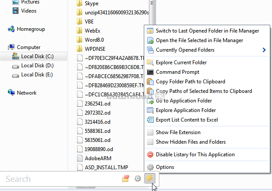This screenshot has width=272, height=191.
Task: Select Network in the navigation pane
Action: [x=26, y=93]
